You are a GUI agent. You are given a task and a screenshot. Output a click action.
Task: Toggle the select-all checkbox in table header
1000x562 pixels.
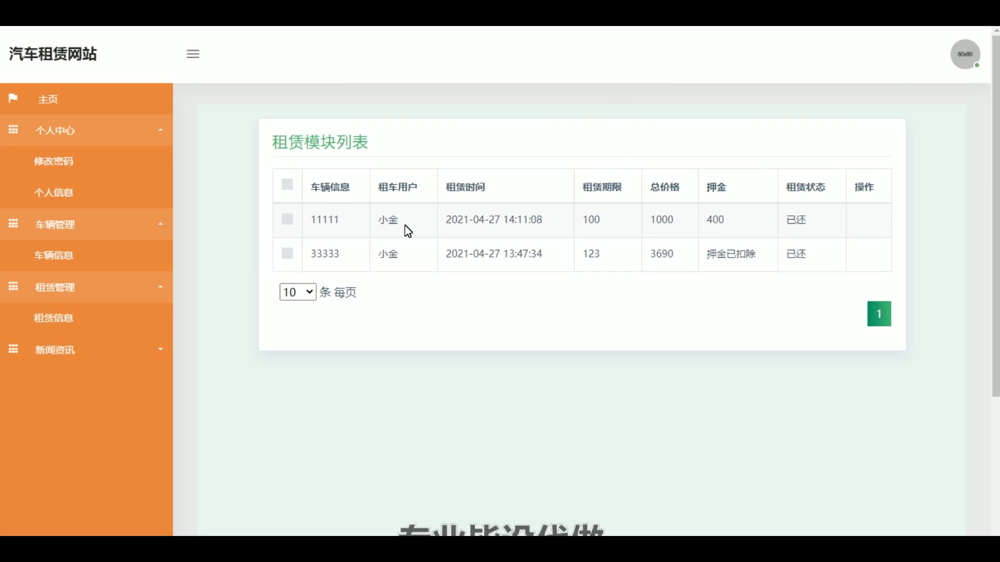coord(287,185)
